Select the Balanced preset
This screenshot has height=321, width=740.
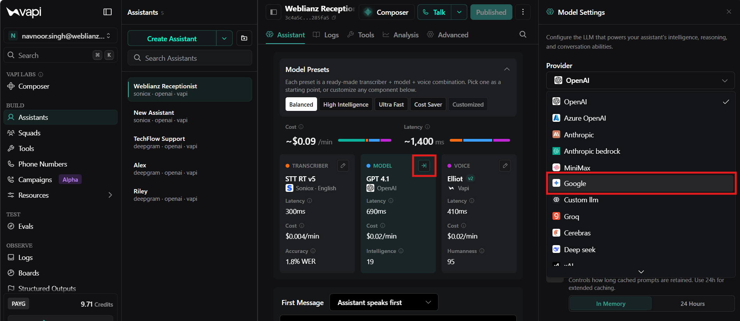(301, 104)
